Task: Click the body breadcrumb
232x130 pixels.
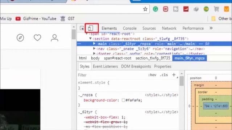Action: 95,58
